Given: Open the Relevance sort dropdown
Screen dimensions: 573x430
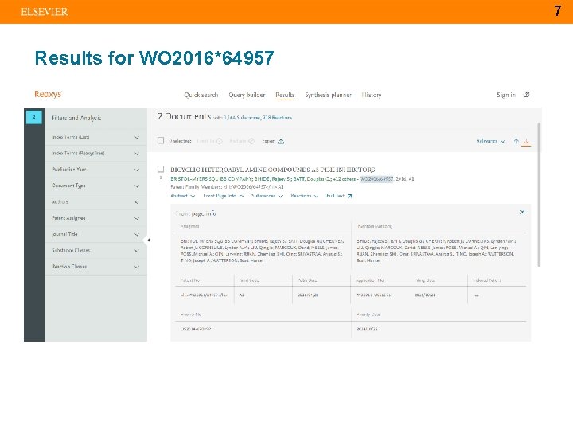Looking at the screenshot, I should click(x=491, y=141).
